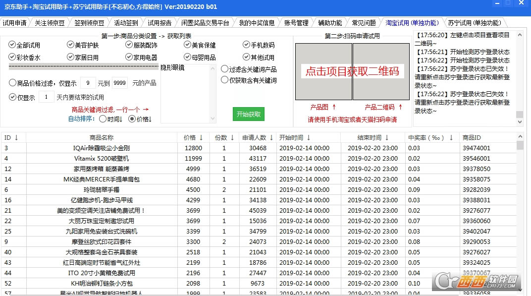Viewport: 531px width, 296px height.
Task: Toggle the 家居日用 checkbox
Action: (x=70, y=57)
